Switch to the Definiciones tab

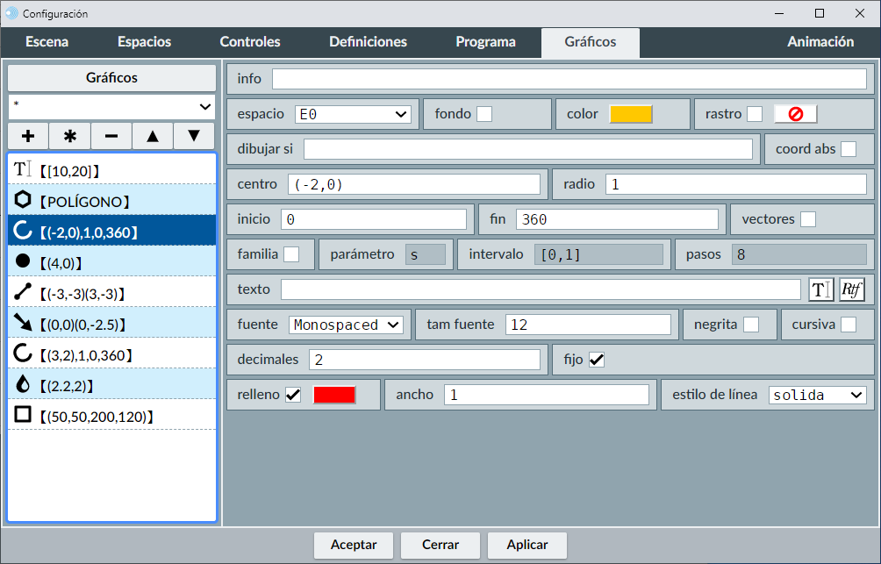click(x=368, y=42)
